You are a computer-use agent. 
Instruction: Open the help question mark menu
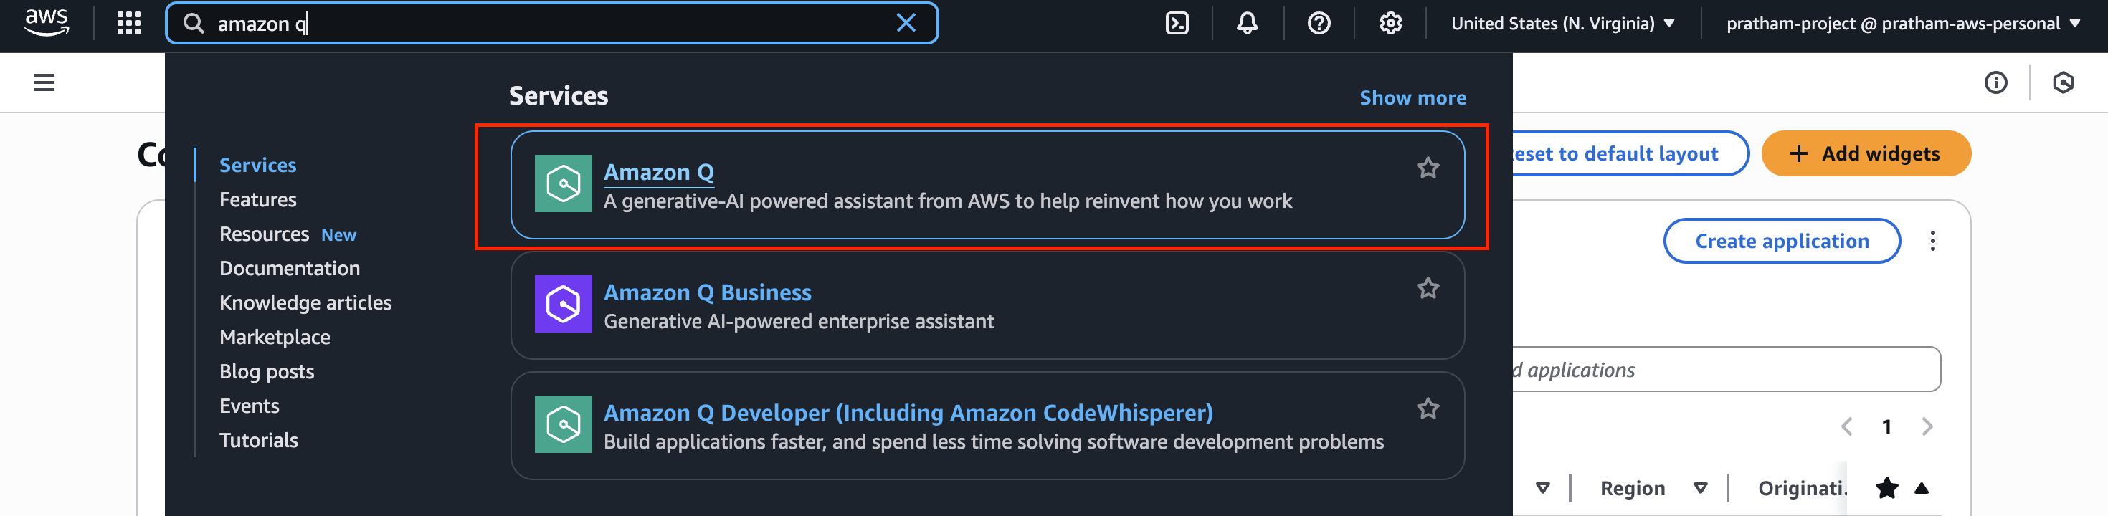[x=1319, y=23]
